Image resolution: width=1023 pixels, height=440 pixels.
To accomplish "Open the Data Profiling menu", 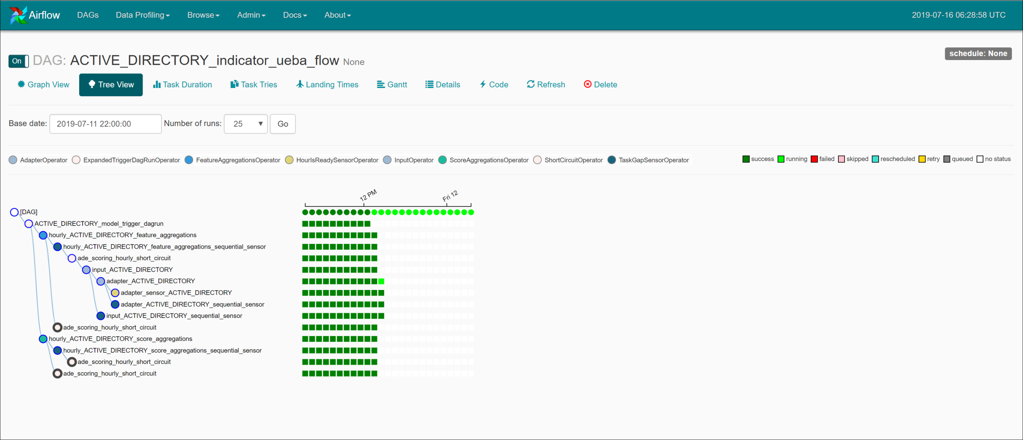I will [x=143, y=15].
